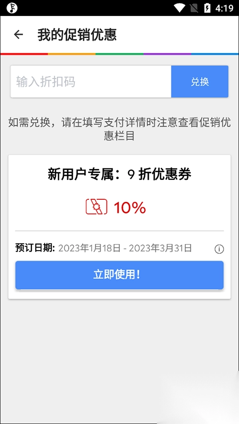Tap the 新用户专属：9 折优惠券 heading
239x424 pixels.
coord(119,174)
